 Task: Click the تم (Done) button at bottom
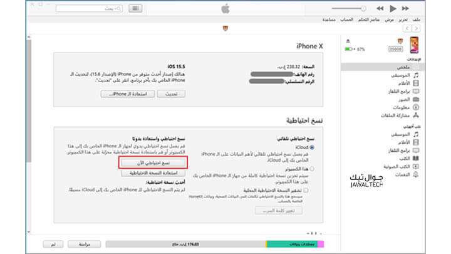pos(53,244)
